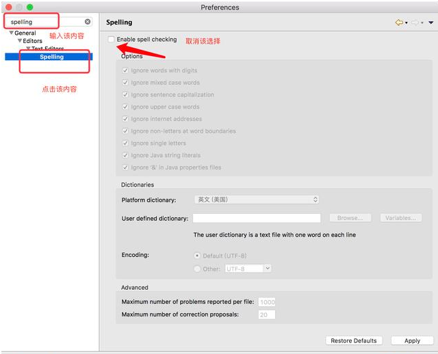
Task: Clear the spelling filter text
Action: [88, 22]
